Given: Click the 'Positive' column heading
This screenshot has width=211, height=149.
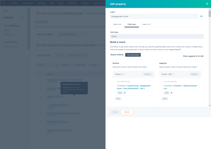Looking at the screenshot, I should pos(116,63).
